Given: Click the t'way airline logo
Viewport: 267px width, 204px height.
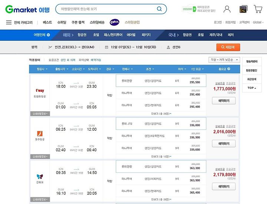Looking at the screenshot, I should pyautogui.click(x=40, y=90).
